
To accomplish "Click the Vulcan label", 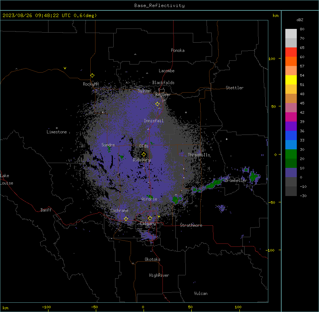I will [x=201, y=293].
